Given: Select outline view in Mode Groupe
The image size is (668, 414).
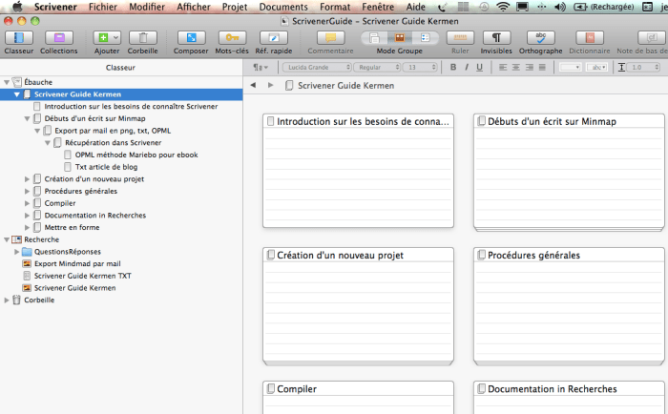Looking at the screenshot, I should [x=426, y=38].
